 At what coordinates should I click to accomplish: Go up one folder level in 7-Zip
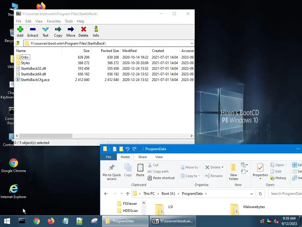(18, 43)
